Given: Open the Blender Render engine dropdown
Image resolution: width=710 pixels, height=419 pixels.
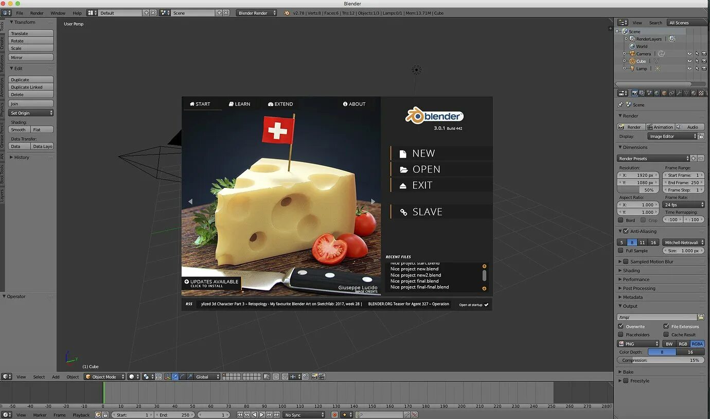Looking at the screenshot, I should [256, 13].
